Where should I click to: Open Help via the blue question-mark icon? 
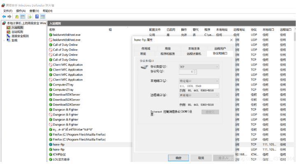coord(37,17)
